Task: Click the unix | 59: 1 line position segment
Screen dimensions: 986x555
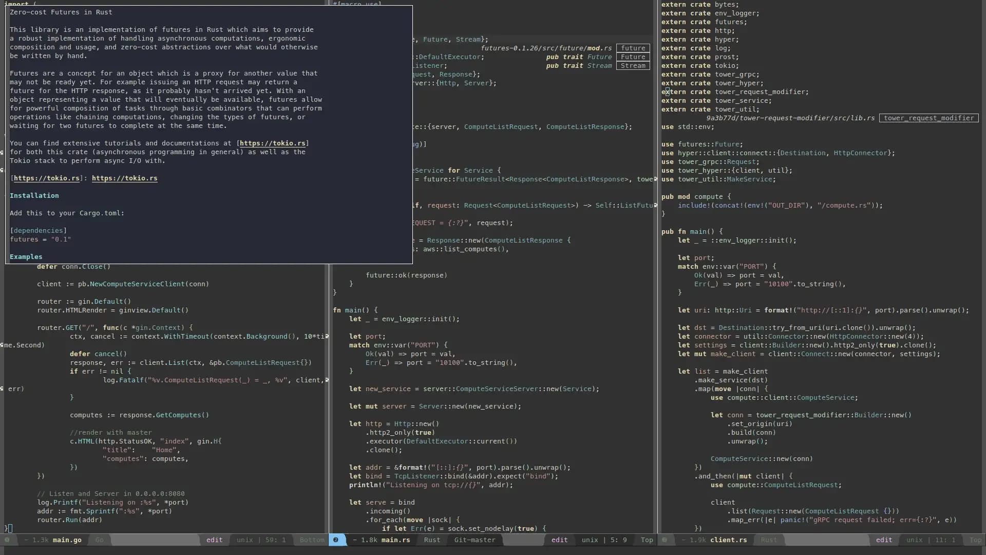Action: point(261,540)
